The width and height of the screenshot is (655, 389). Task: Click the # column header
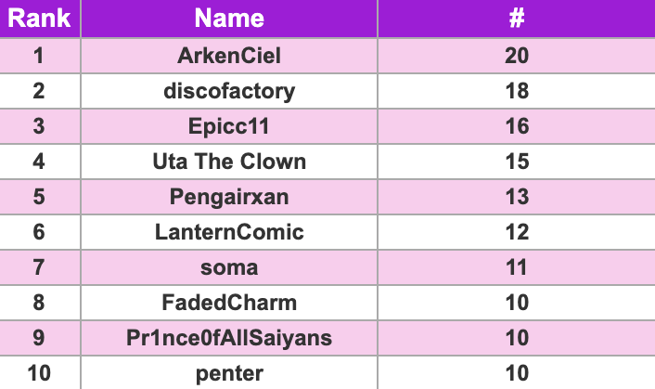[518, 19]
